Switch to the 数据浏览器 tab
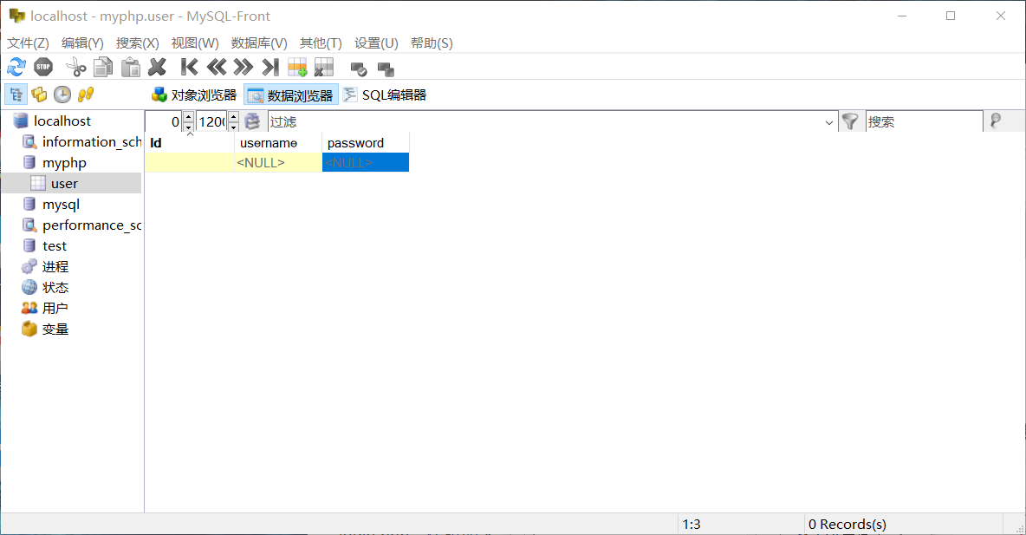1026x535 pixels. point(291,95)
